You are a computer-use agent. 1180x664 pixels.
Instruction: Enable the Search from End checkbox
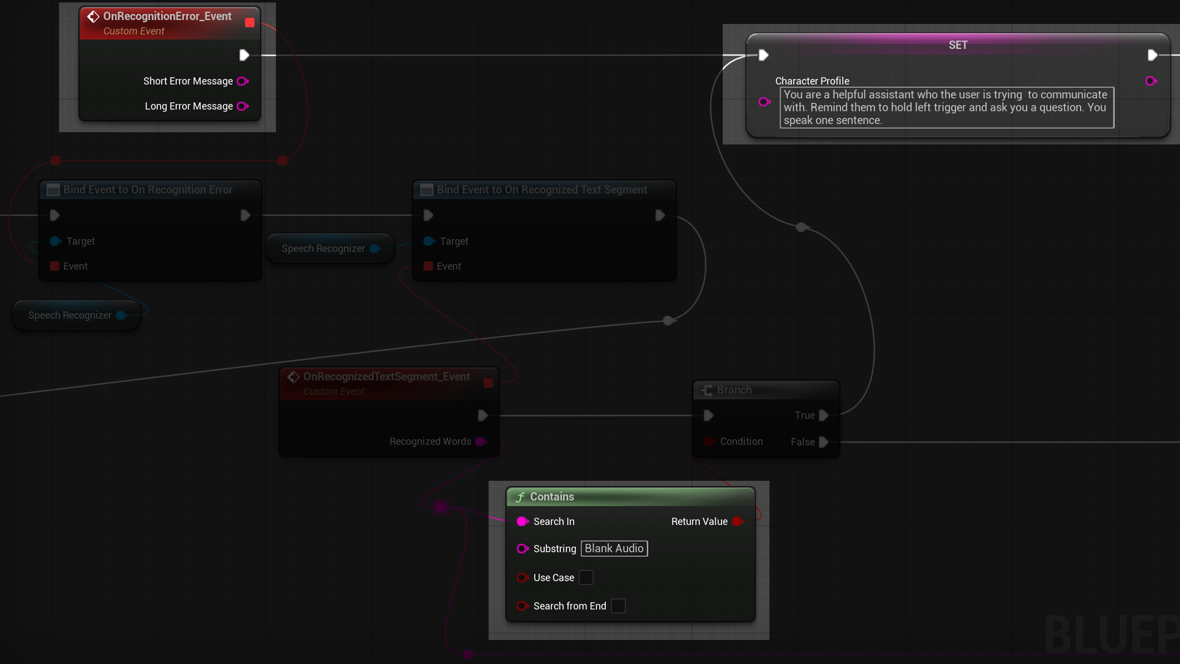(x=618, y=606)
